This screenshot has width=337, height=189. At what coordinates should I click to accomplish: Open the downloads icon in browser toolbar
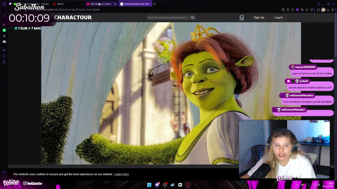pos(328,10)
